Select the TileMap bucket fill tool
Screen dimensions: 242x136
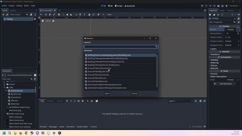83,101
